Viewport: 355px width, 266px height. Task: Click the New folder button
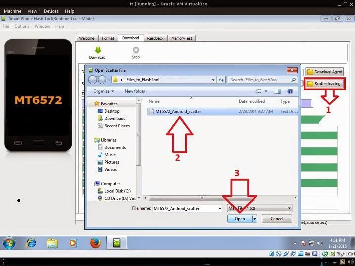135,91
